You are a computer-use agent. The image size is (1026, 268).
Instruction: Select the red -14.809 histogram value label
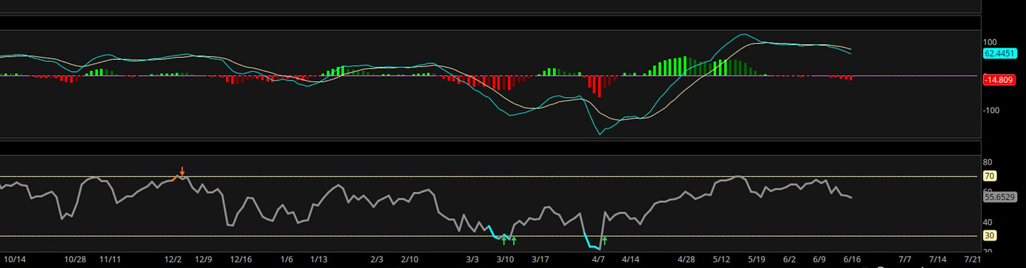pyautogui.click(x=999, y=79)
